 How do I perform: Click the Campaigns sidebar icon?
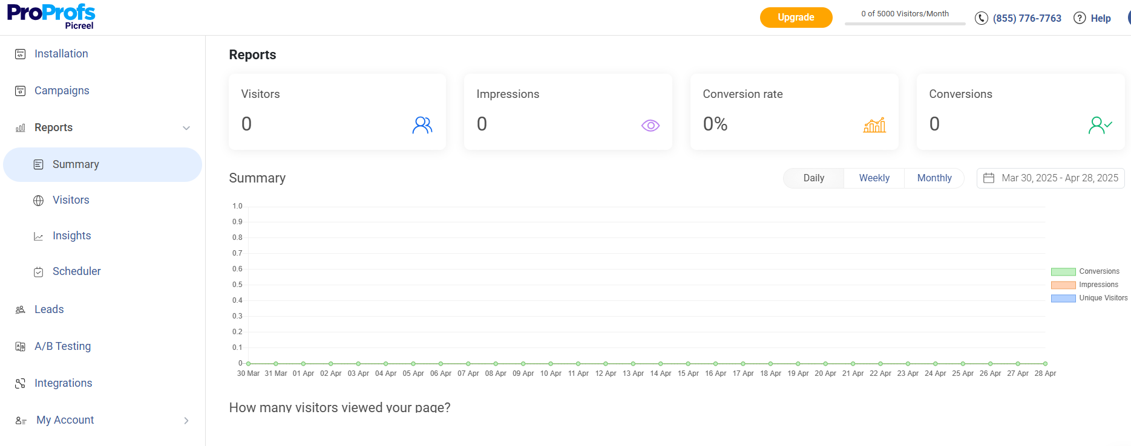(21, 91)
